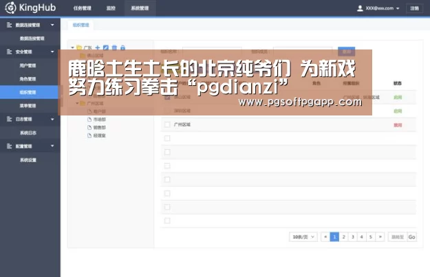
Task: Select the 广东 root tree node label
Action: click(88, 47)
